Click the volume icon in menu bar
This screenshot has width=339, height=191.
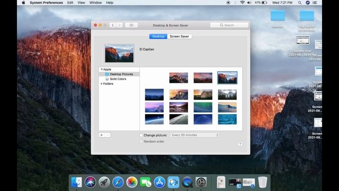tap(249, 3)
